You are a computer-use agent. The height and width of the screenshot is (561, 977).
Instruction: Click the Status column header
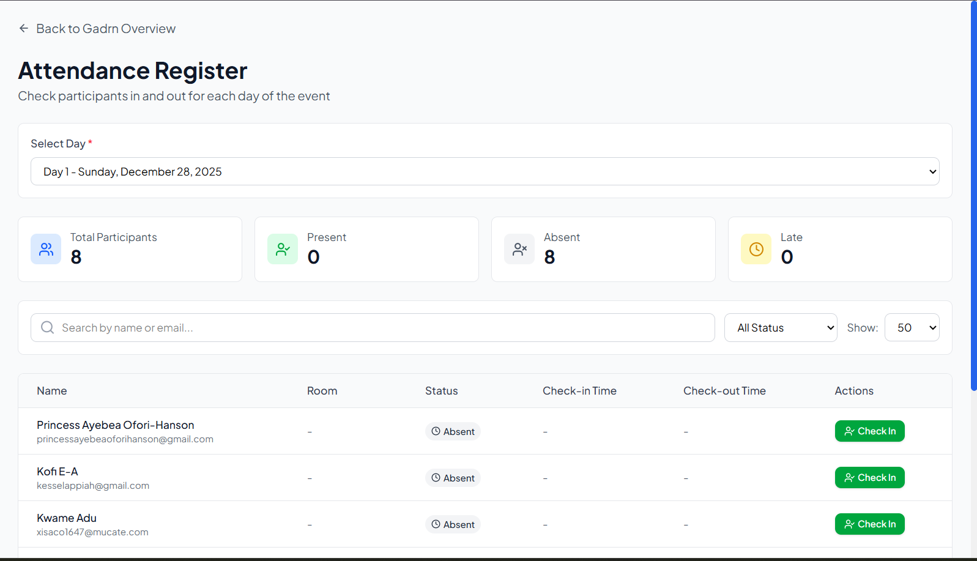(x=442, y=391)
